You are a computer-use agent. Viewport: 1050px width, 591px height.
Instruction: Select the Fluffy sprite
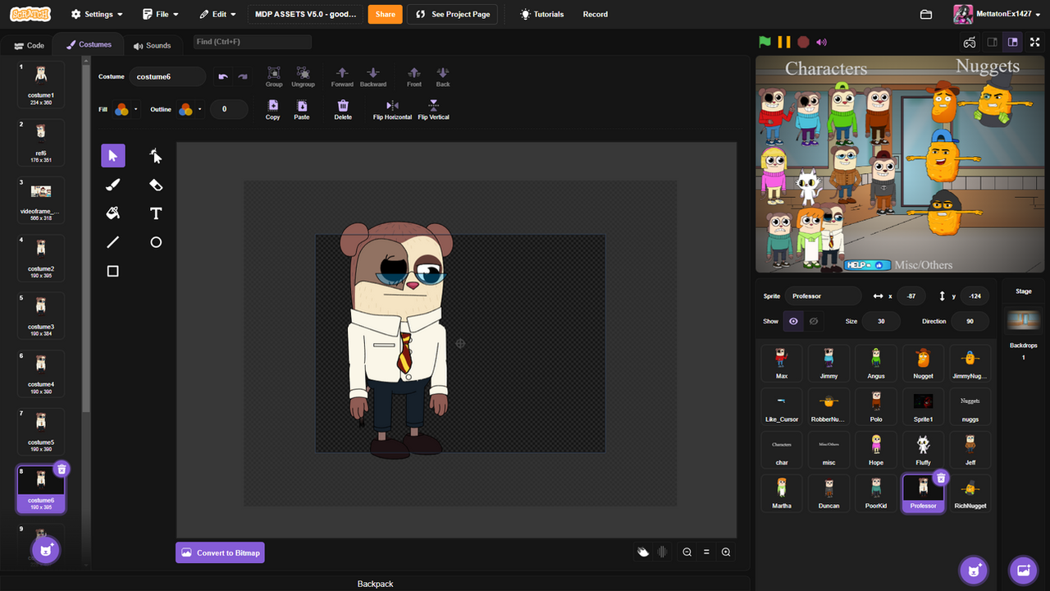pos(923,450)
